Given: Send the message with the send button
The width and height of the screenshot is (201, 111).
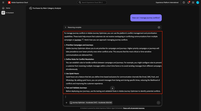Looking at the screenshot, I should (158, 102).
